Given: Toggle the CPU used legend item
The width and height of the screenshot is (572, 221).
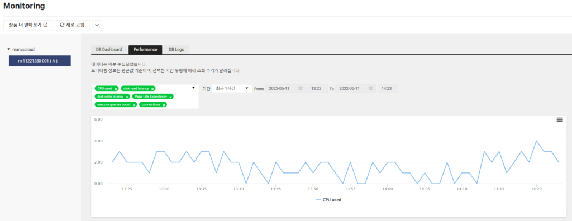Looking at the screenshot, I should (328, 200).
